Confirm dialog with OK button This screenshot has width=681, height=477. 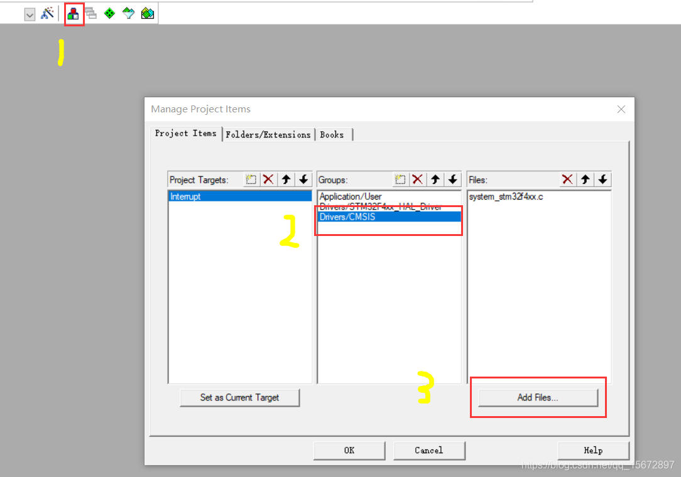pos(349,451)
